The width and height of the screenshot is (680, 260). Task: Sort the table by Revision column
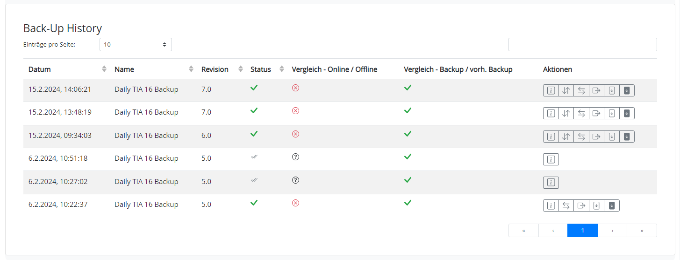(240, 69)
